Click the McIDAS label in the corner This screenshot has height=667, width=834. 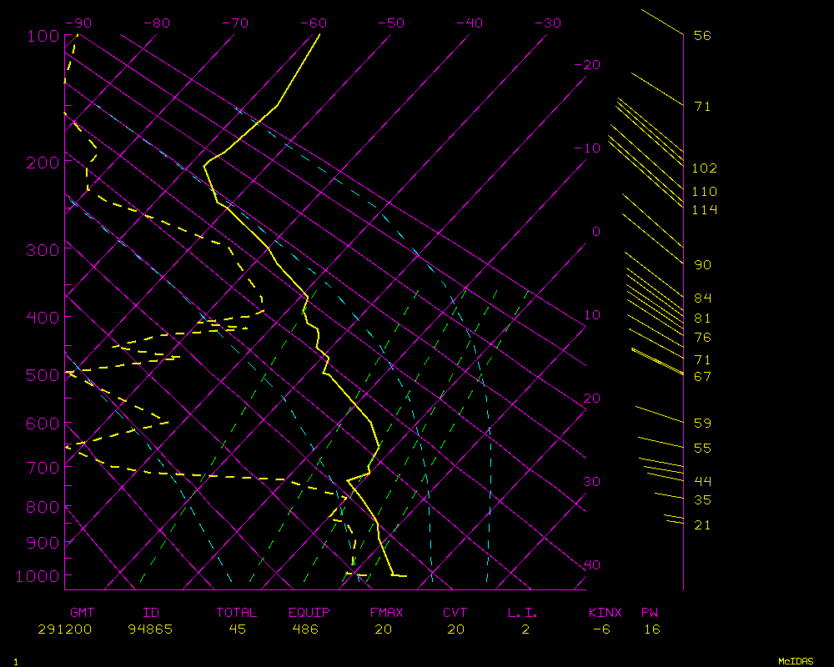pos(796,661)
